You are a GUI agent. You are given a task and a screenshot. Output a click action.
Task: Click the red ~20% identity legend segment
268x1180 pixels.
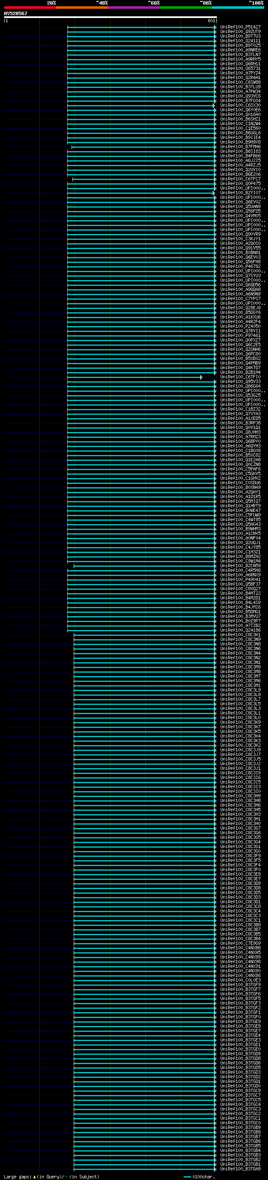30,8
